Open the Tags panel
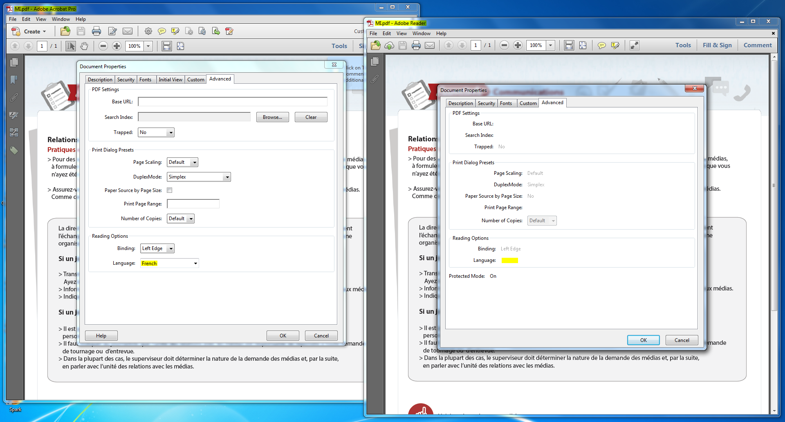This screenshot has height=422, width=785. click(x=14, y=150)
